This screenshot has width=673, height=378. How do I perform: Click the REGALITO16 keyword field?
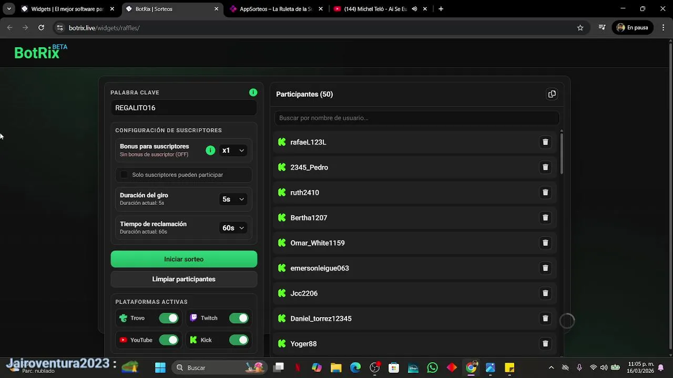pos(184,108)
